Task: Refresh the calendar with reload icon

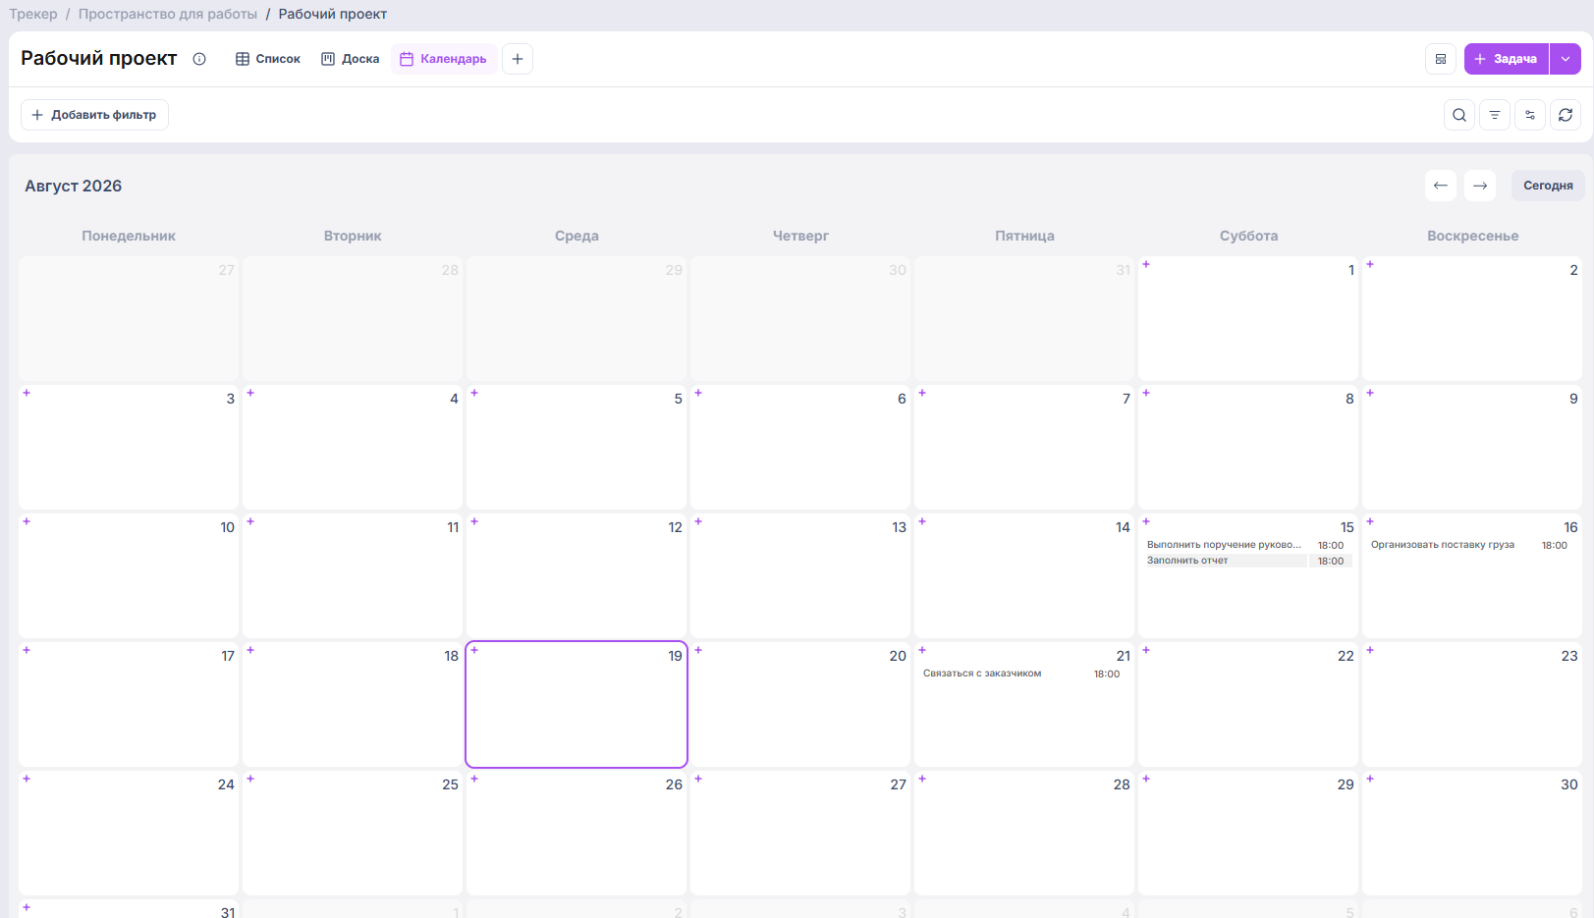Action: pyautogui.click(x=1566, y=115)
